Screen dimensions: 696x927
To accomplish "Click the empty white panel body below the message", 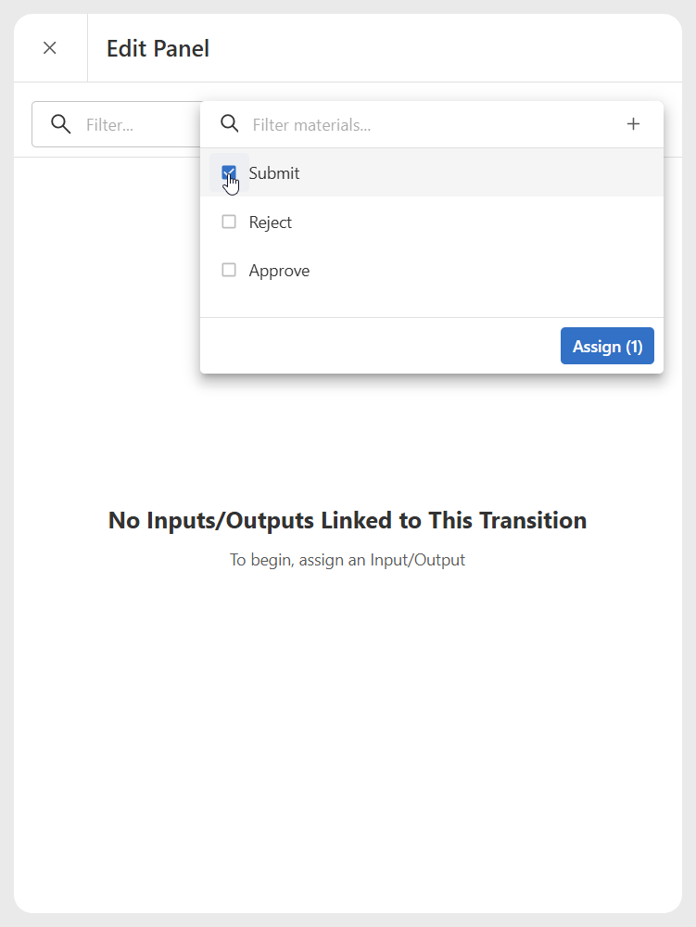I will coord(348,739).
